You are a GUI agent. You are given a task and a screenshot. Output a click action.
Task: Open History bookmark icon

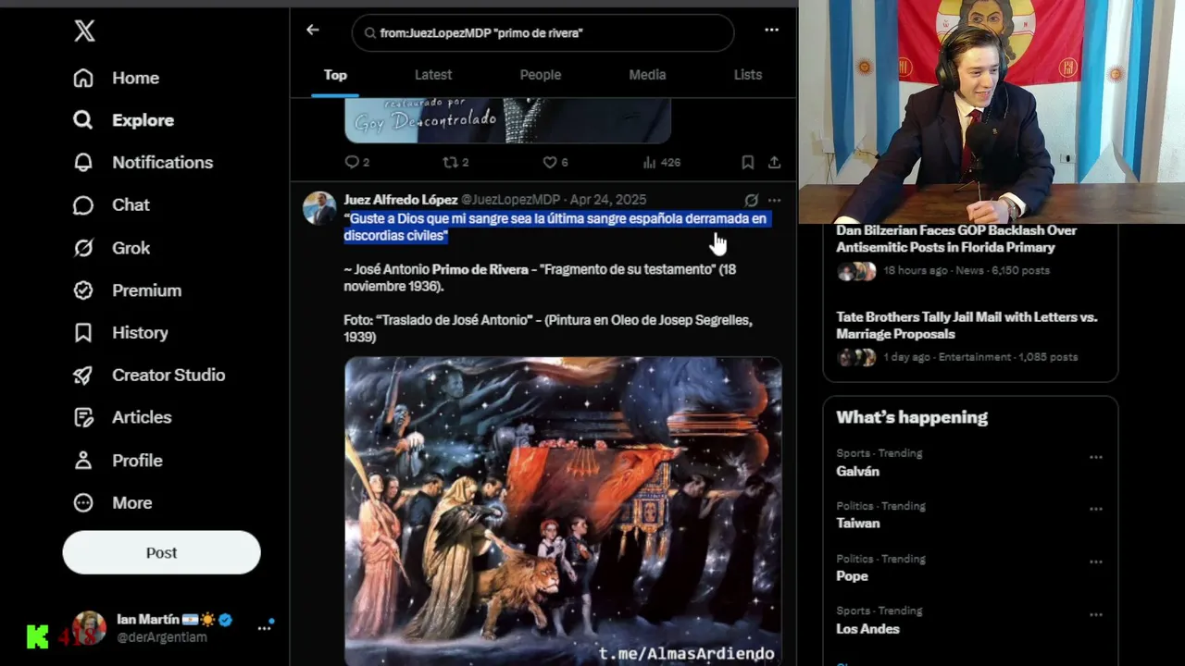click(83, 333)
